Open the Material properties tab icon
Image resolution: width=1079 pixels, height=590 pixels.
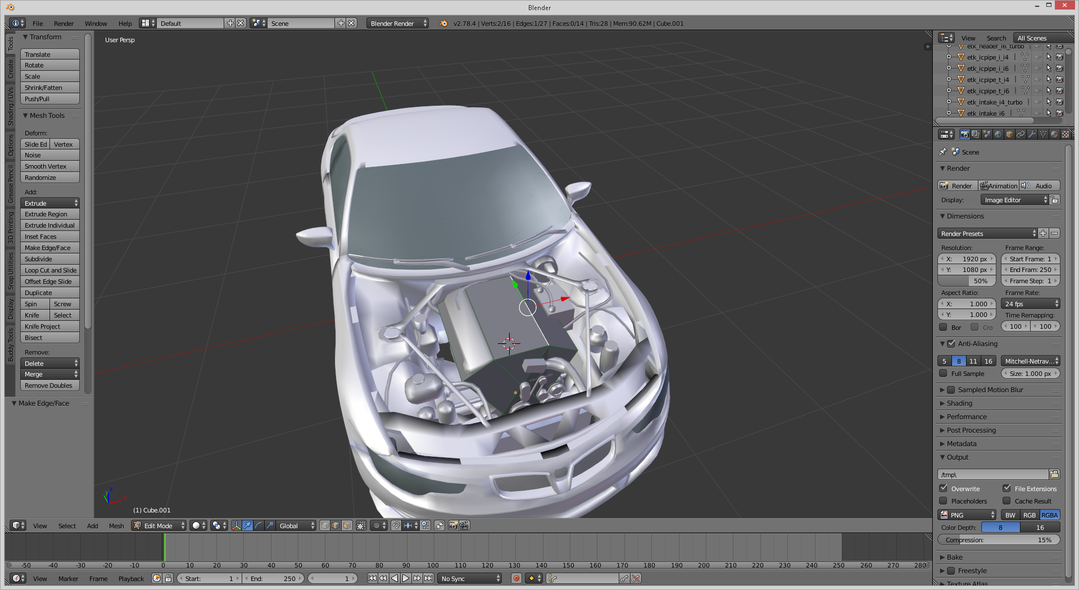[x=1054, y=134]
